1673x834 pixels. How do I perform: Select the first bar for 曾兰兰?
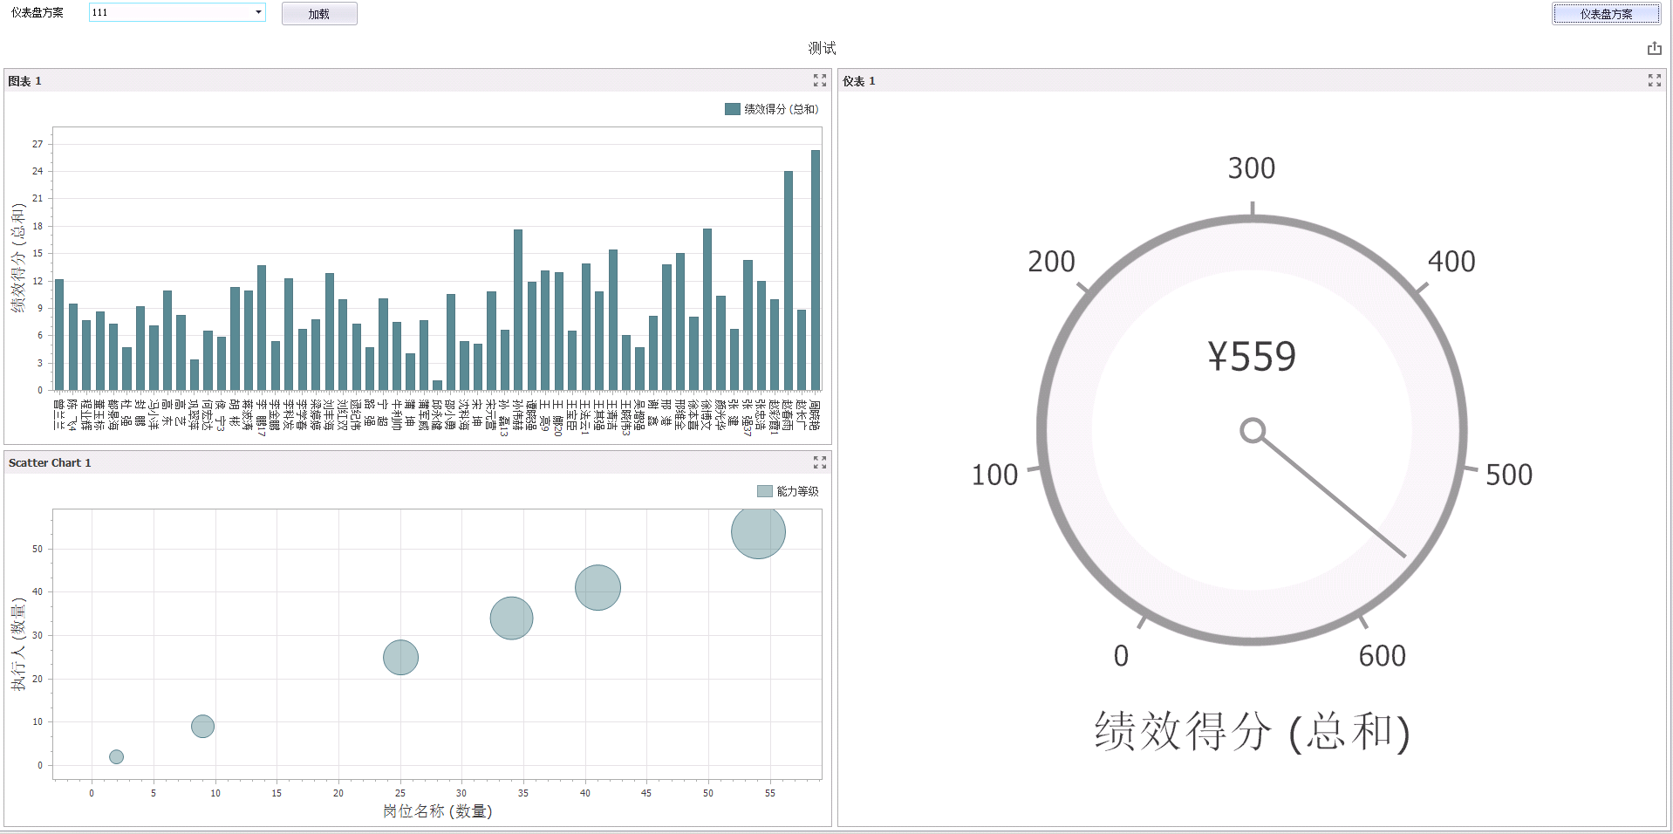[x=59, y=334]
